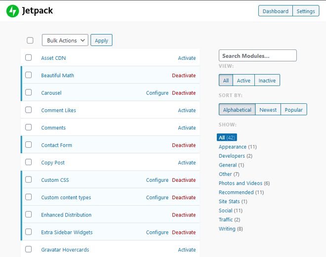Click the Jetpack logo icon
Image resolution: width=326 pixels, height=257 pixels.
coord(12,11)
